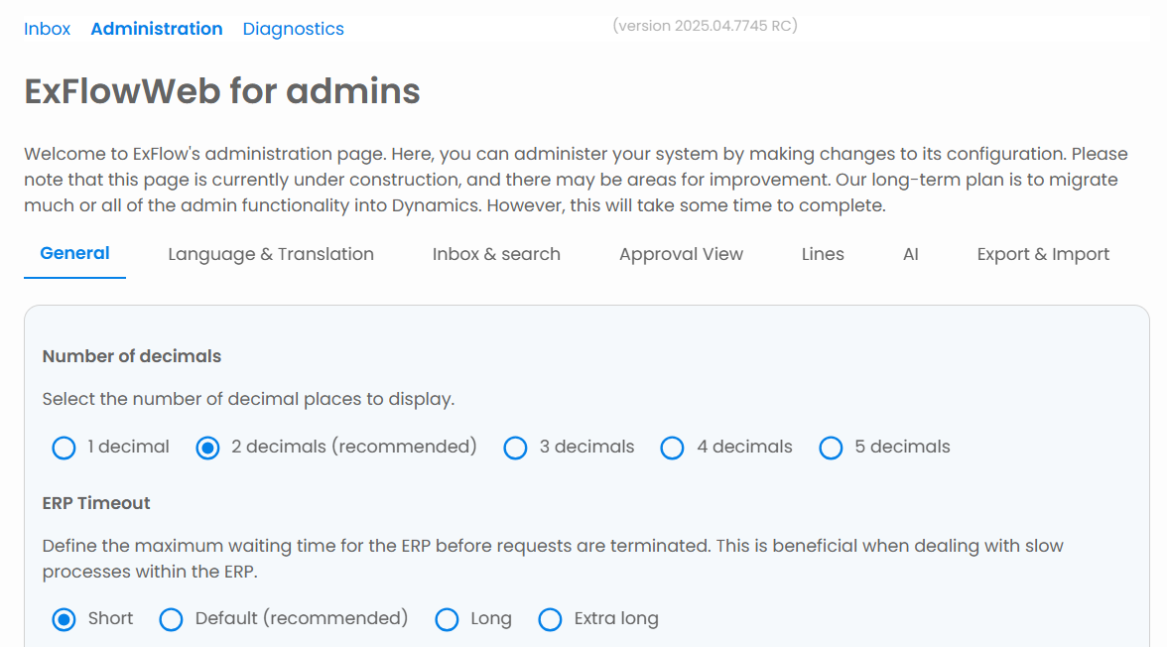Choose 2 decimals (recommended) option
1167x647 pixels.
207,448
